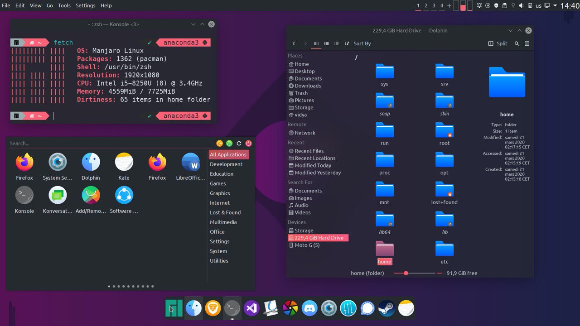Image resolution: width=580 pixels, height=326 pixels.
Task: Expand hidden tray icons arrow
Action: 556,5
